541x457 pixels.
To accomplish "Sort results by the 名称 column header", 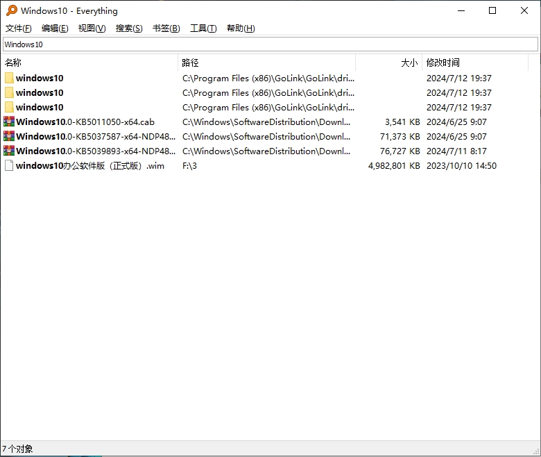I will (13, 63).
